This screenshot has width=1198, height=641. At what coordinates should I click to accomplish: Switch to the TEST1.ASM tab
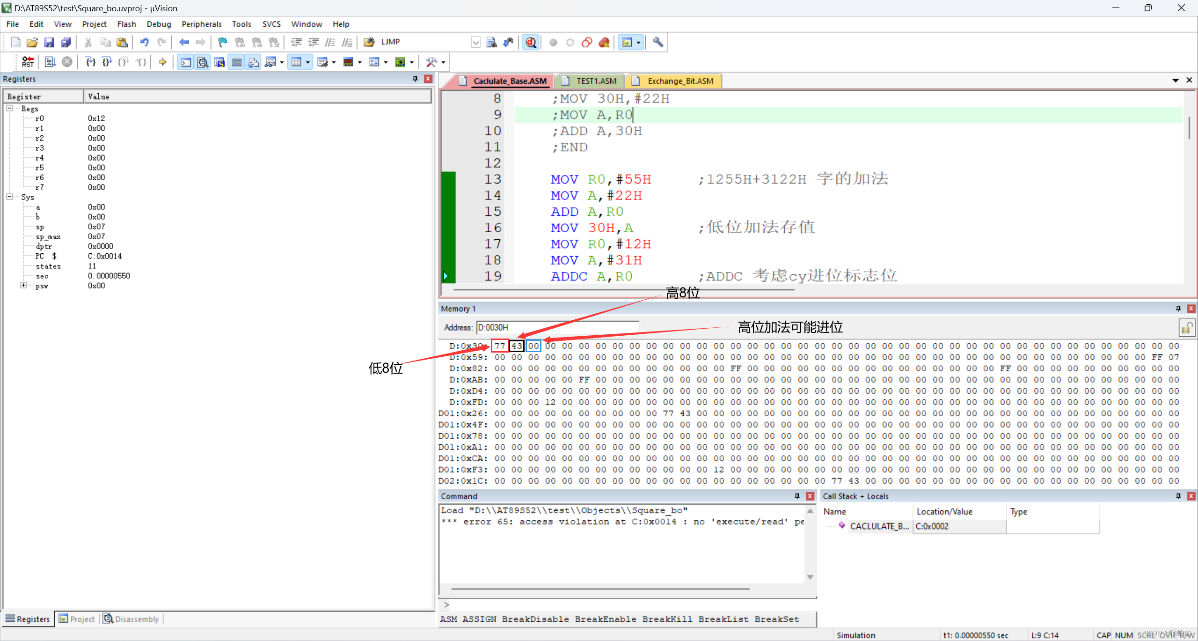coord(595,81)
